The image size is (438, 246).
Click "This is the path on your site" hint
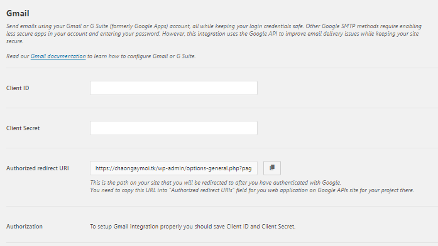click(216, 183)
